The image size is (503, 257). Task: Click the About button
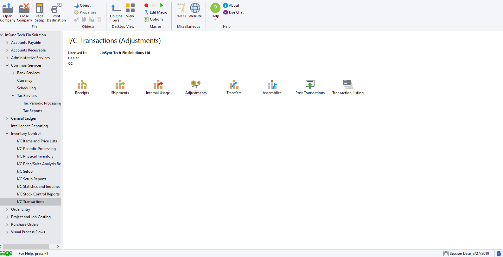[231, 5]
